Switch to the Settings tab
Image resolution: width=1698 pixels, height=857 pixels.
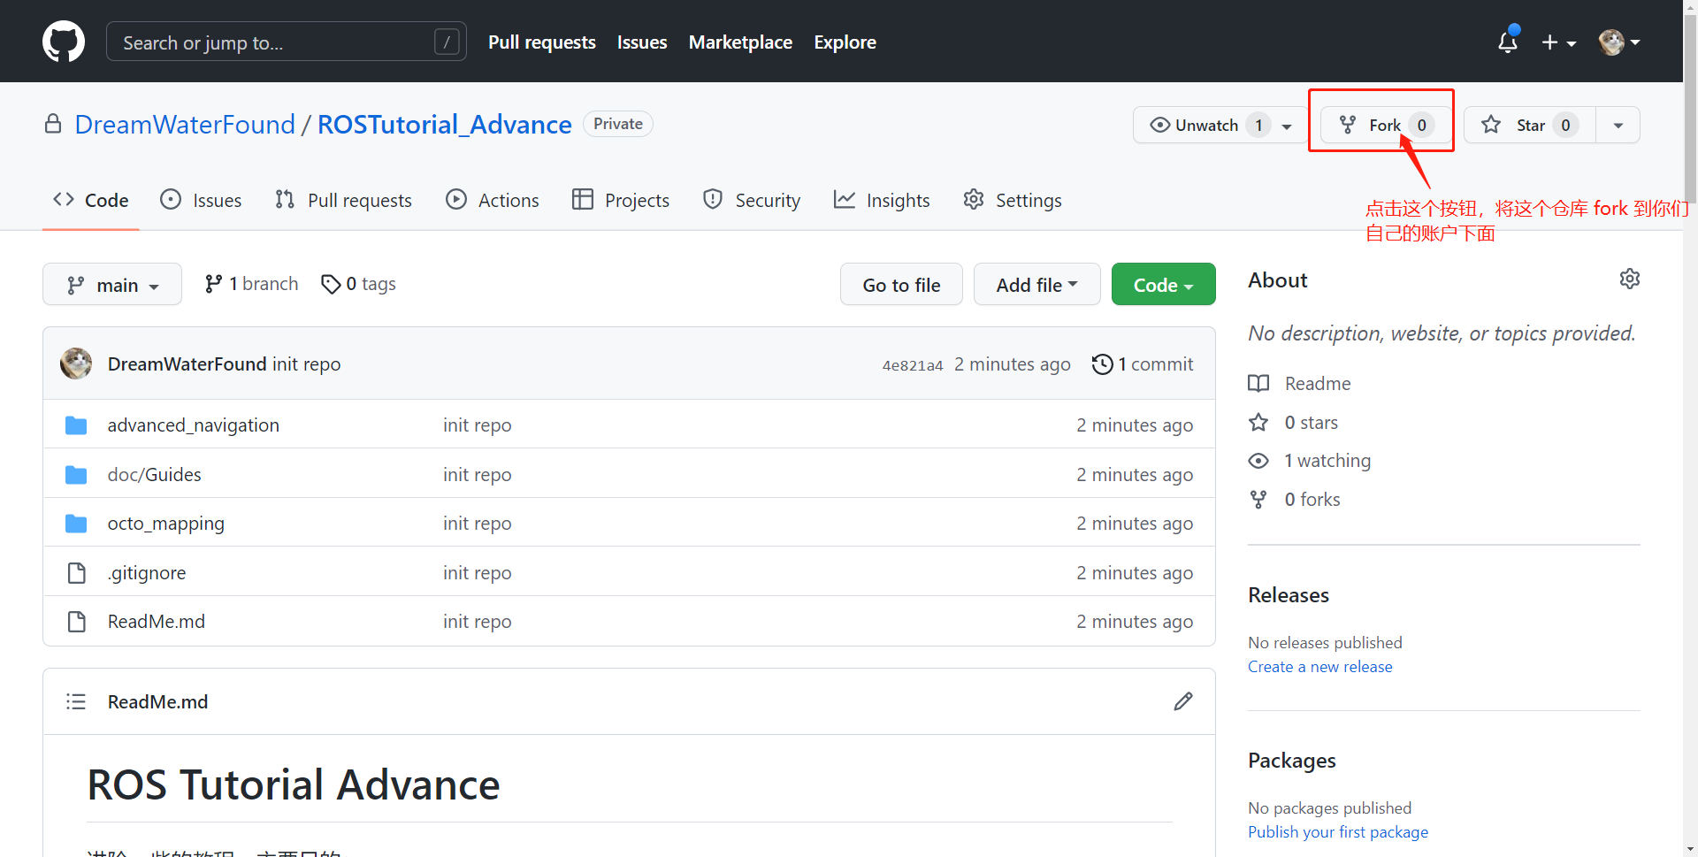click(x=1013, y=200)
